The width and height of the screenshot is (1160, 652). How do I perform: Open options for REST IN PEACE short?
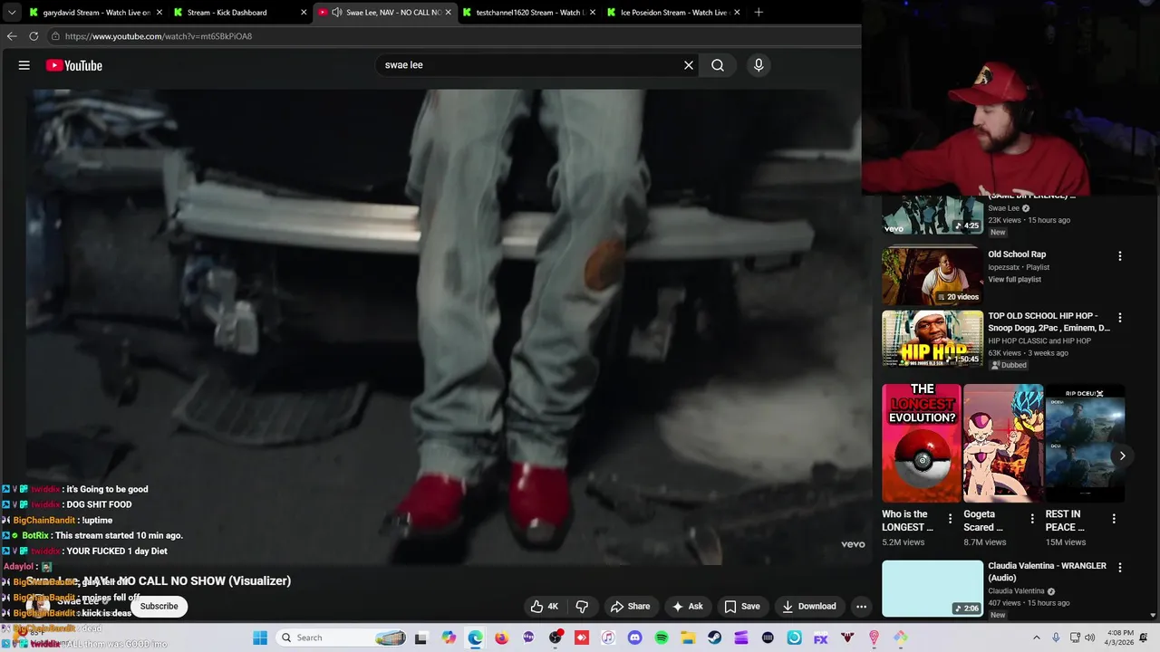click(1114, 519)
